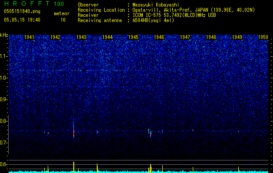Click location text Ogata-vill. Akita-Pref. JAPAN
Image resolution: width=273 pixels, height=173 pixels.
click(170, 10)
